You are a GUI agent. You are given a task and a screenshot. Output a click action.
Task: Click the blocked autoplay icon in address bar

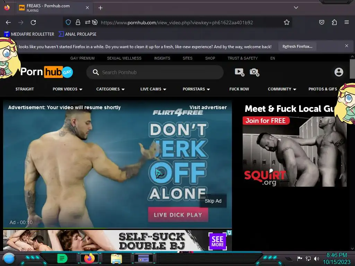tap(95, 22)
